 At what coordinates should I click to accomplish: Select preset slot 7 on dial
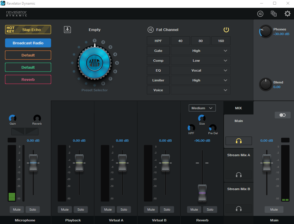pyautogui.click(x=111, y=79)
